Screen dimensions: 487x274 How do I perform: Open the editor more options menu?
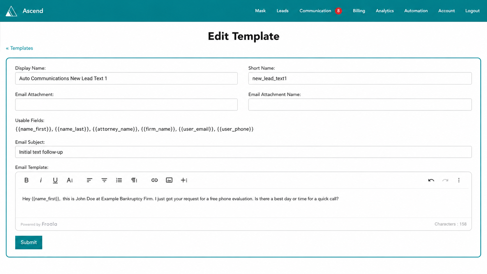[x=459, y=180]
